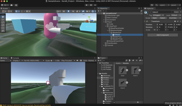Toggle Scene audio button
Screen dimensions: 182x106
click(x=73, y=11)
